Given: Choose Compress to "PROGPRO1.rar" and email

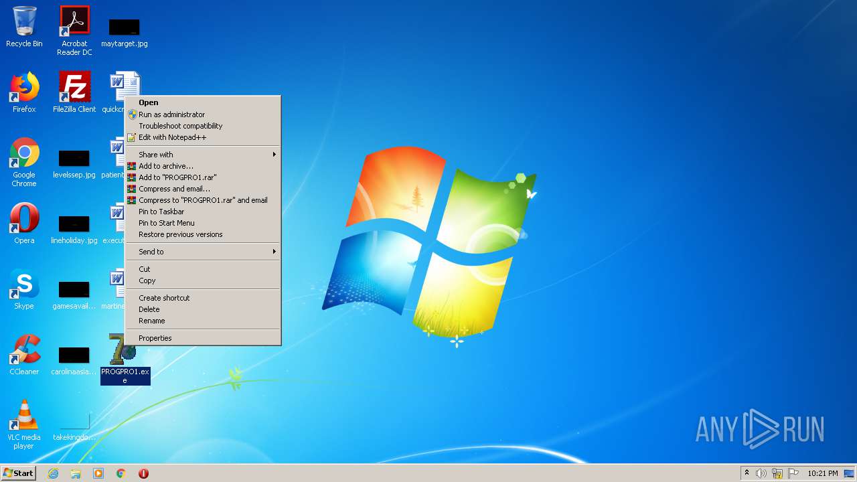Looking at the screenshot, I should 203,200.
